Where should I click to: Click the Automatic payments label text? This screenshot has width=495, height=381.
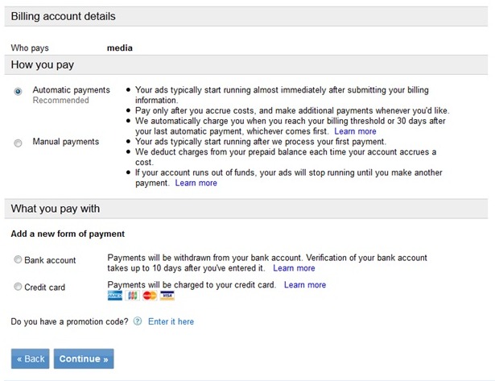[x=72, y=90]
